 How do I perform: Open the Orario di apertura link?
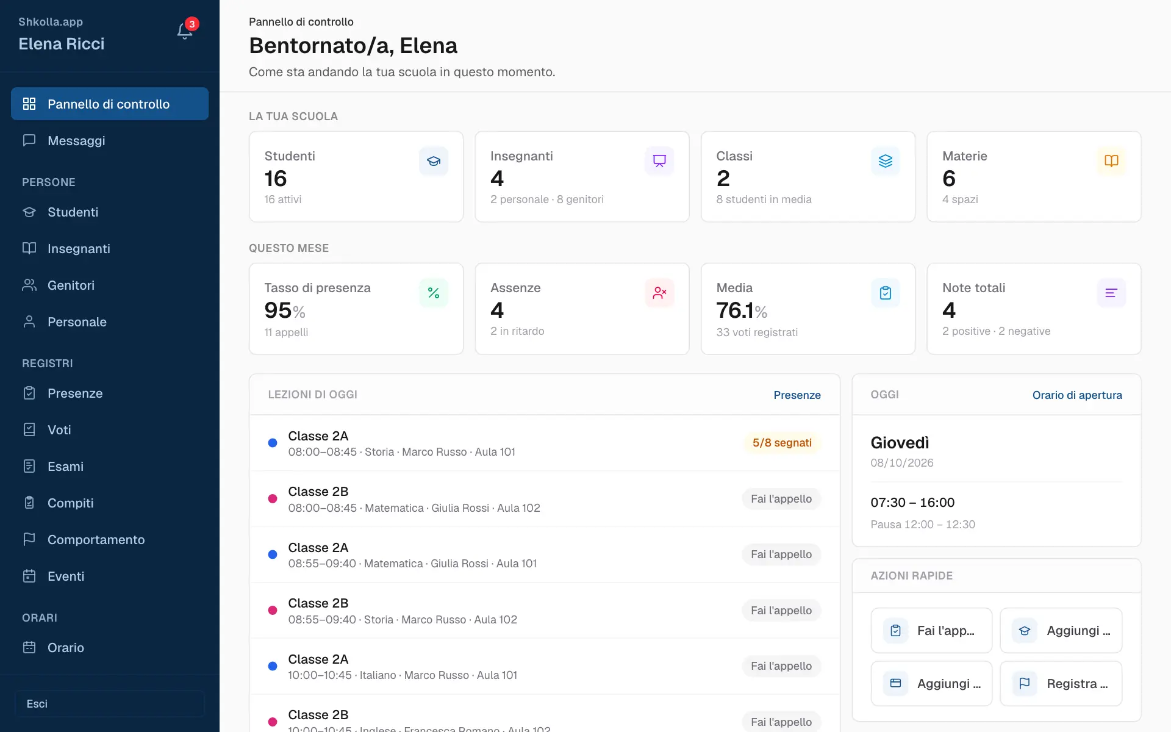coord(1077,395)
